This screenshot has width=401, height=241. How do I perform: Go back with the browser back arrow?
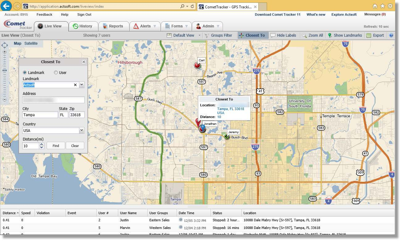(x=6, y=6)
